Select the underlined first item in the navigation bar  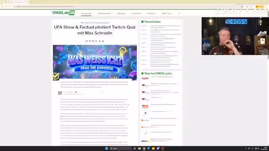(x=86, y=13)
